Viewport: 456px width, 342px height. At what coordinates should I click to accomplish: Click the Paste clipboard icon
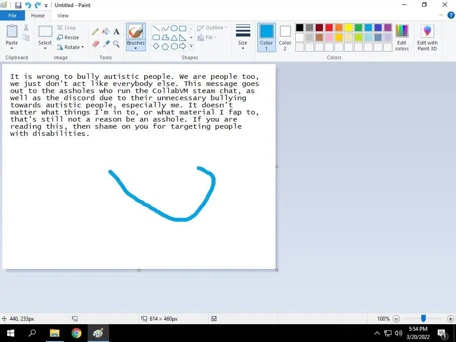[x=12, y=31]
